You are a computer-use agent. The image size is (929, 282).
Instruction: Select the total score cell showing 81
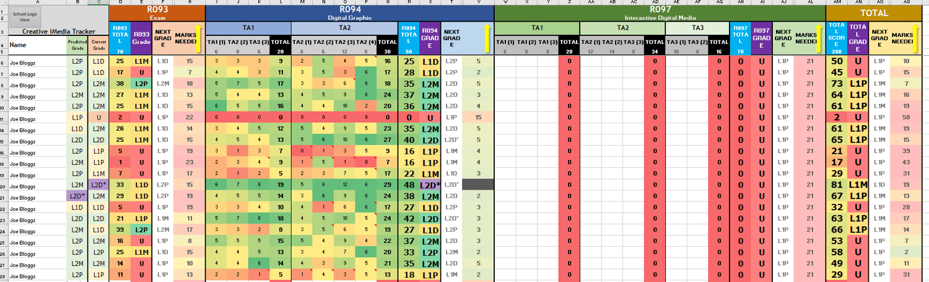pyautogui.click(x=837, y=185)
